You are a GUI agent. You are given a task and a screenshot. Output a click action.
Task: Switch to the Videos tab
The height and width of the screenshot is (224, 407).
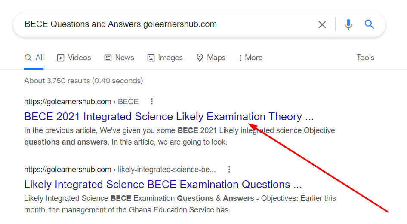pyautogui.click(x=79, y=58)
